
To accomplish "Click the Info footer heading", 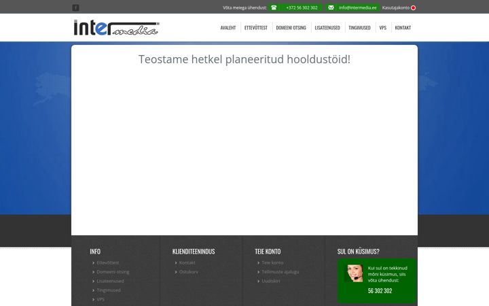I will (x=95, y=252).
